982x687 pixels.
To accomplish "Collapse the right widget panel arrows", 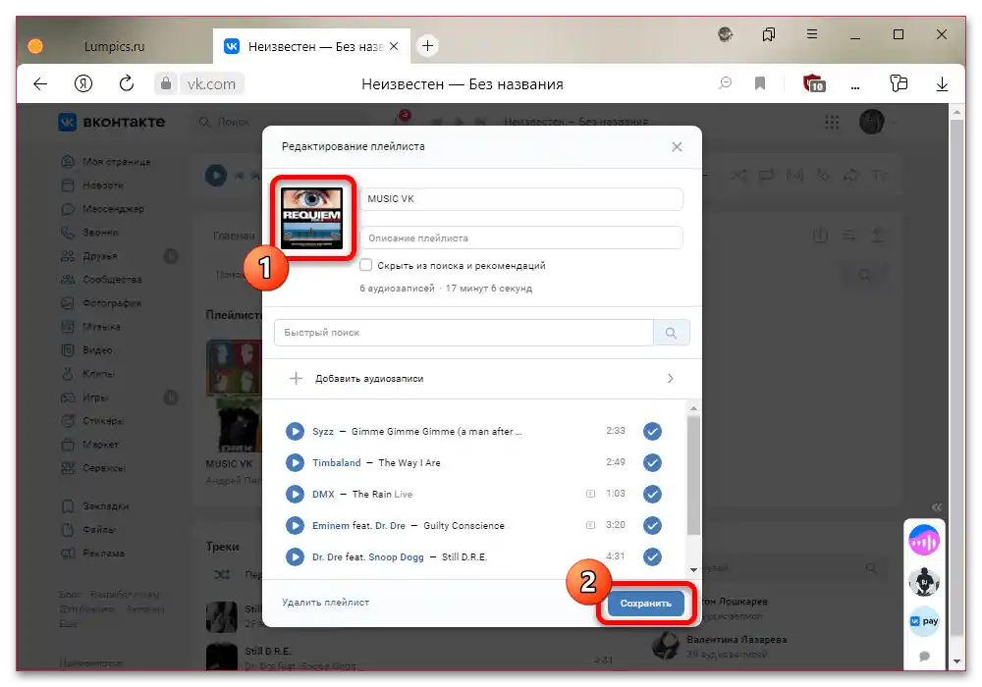I will 936,506.
